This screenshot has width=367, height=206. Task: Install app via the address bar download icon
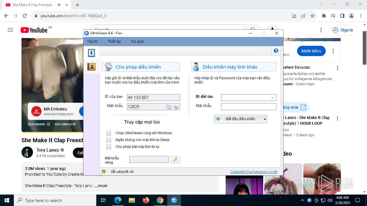[294, 16]
